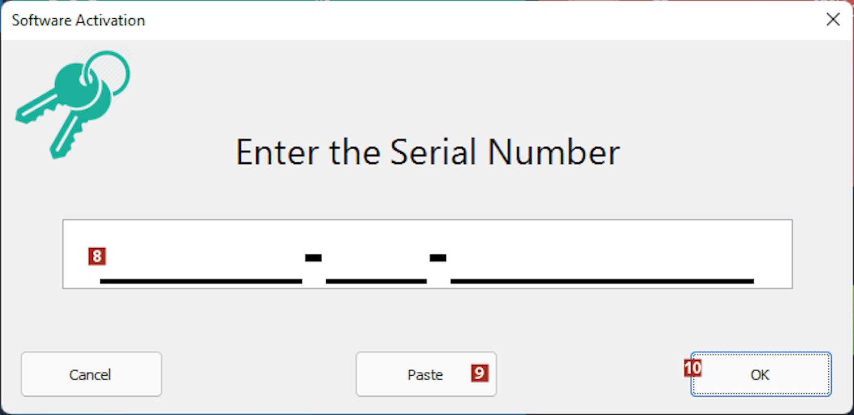Paste the serial number from clipboard
This screenshot has height=415, width=854.
tap(425, 374)
